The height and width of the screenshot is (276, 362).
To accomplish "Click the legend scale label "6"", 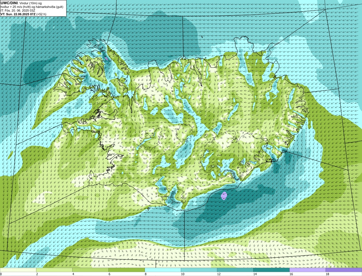I will tap(109, 274).
